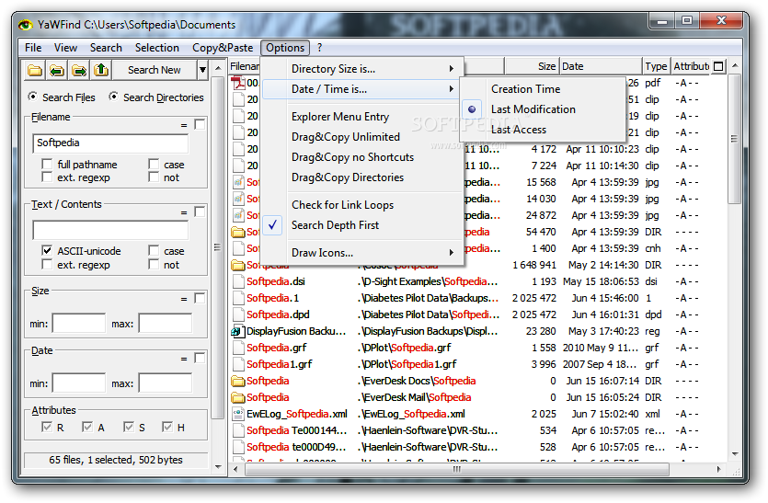768x503 pixels.
Task: Click the horizontal scrollbar thumb of results
Action: pos(456,469)
